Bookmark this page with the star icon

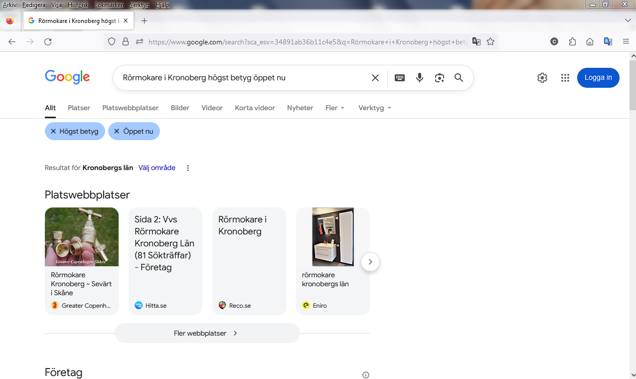(490, 42)
